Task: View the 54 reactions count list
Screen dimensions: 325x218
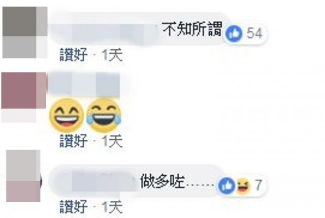Action: click(255, 33)
